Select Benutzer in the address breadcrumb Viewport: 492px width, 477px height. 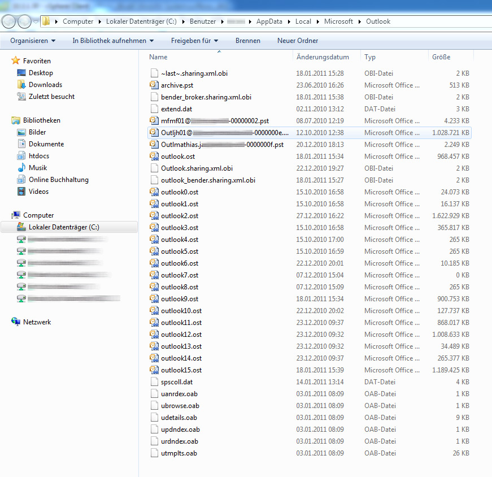tap(203, 21)
